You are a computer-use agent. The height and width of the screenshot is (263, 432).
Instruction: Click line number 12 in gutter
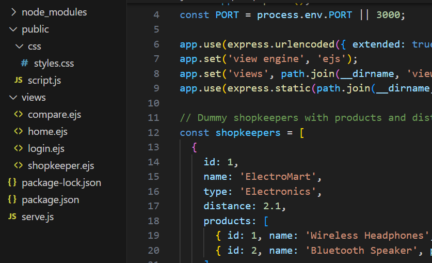pyautogui.click(x=153, y=133)
